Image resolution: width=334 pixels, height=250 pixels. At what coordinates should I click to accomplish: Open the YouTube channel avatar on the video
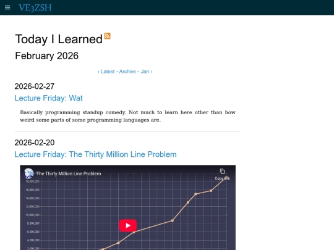pyautogui.click(x=28, y=173)
